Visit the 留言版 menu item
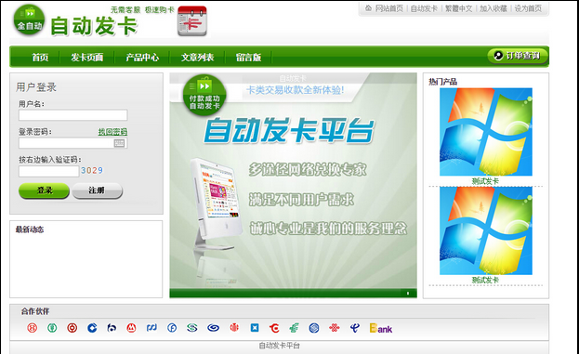Screen dimensions: 579x354 [248, 58]
